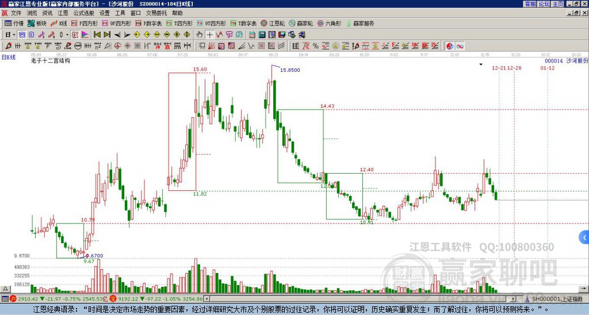Image resolution: width=589 pixels, height=315 pixels.
Task: Click the 深 Shenzhen index status icon
Action: point(113,299)
